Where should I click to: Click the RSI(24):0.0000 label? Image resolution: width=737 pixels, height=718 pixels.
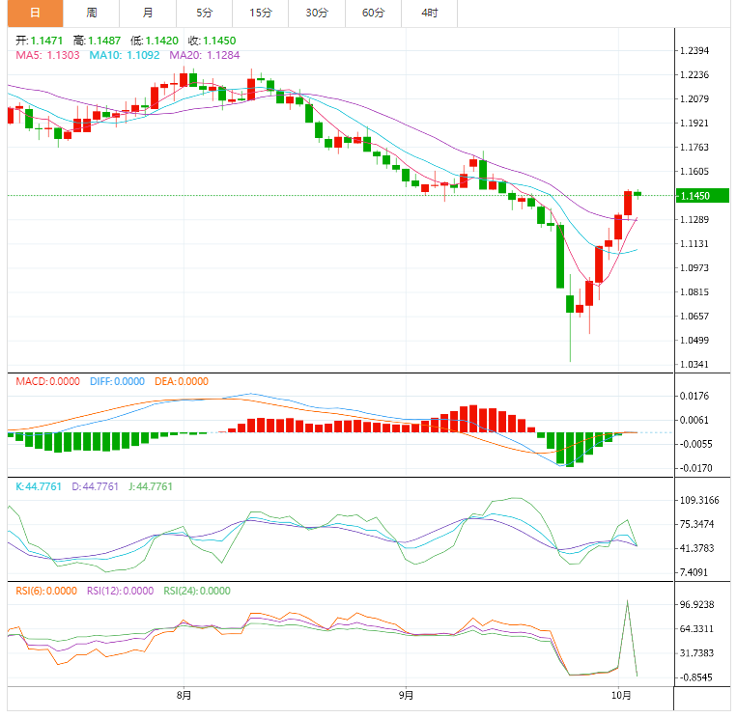pos(197,591)
